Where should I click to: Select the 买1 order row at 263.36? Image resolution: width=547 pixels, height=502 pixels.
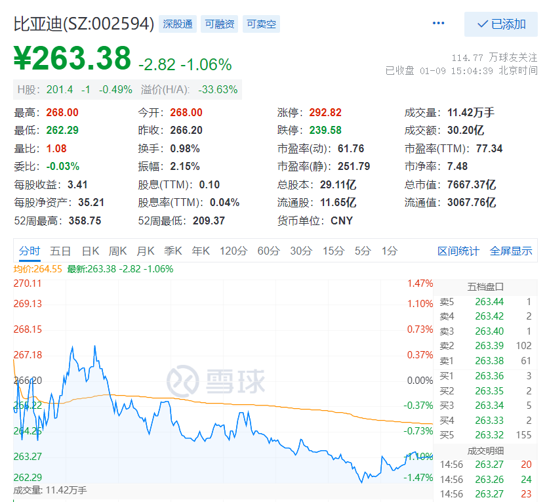tap(485, 376)
